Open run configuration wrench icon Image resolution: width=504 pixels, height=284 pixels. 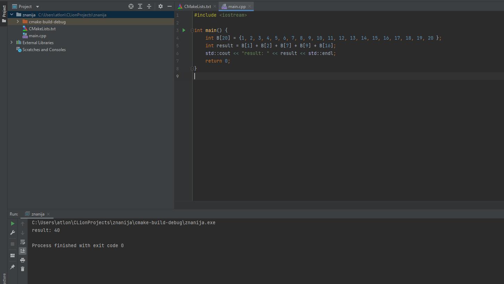pyautogui.click(x=13, y=233)
